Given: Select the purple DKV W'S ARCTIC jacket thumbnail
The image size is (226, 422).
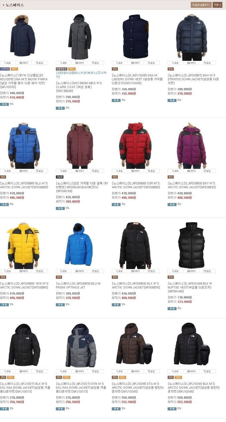Looking at the screenshot, I should (x=191, y=145).
